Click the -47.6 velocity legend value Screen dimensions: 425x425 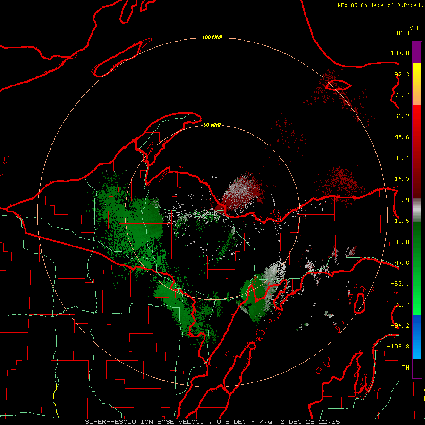[400, 263]
